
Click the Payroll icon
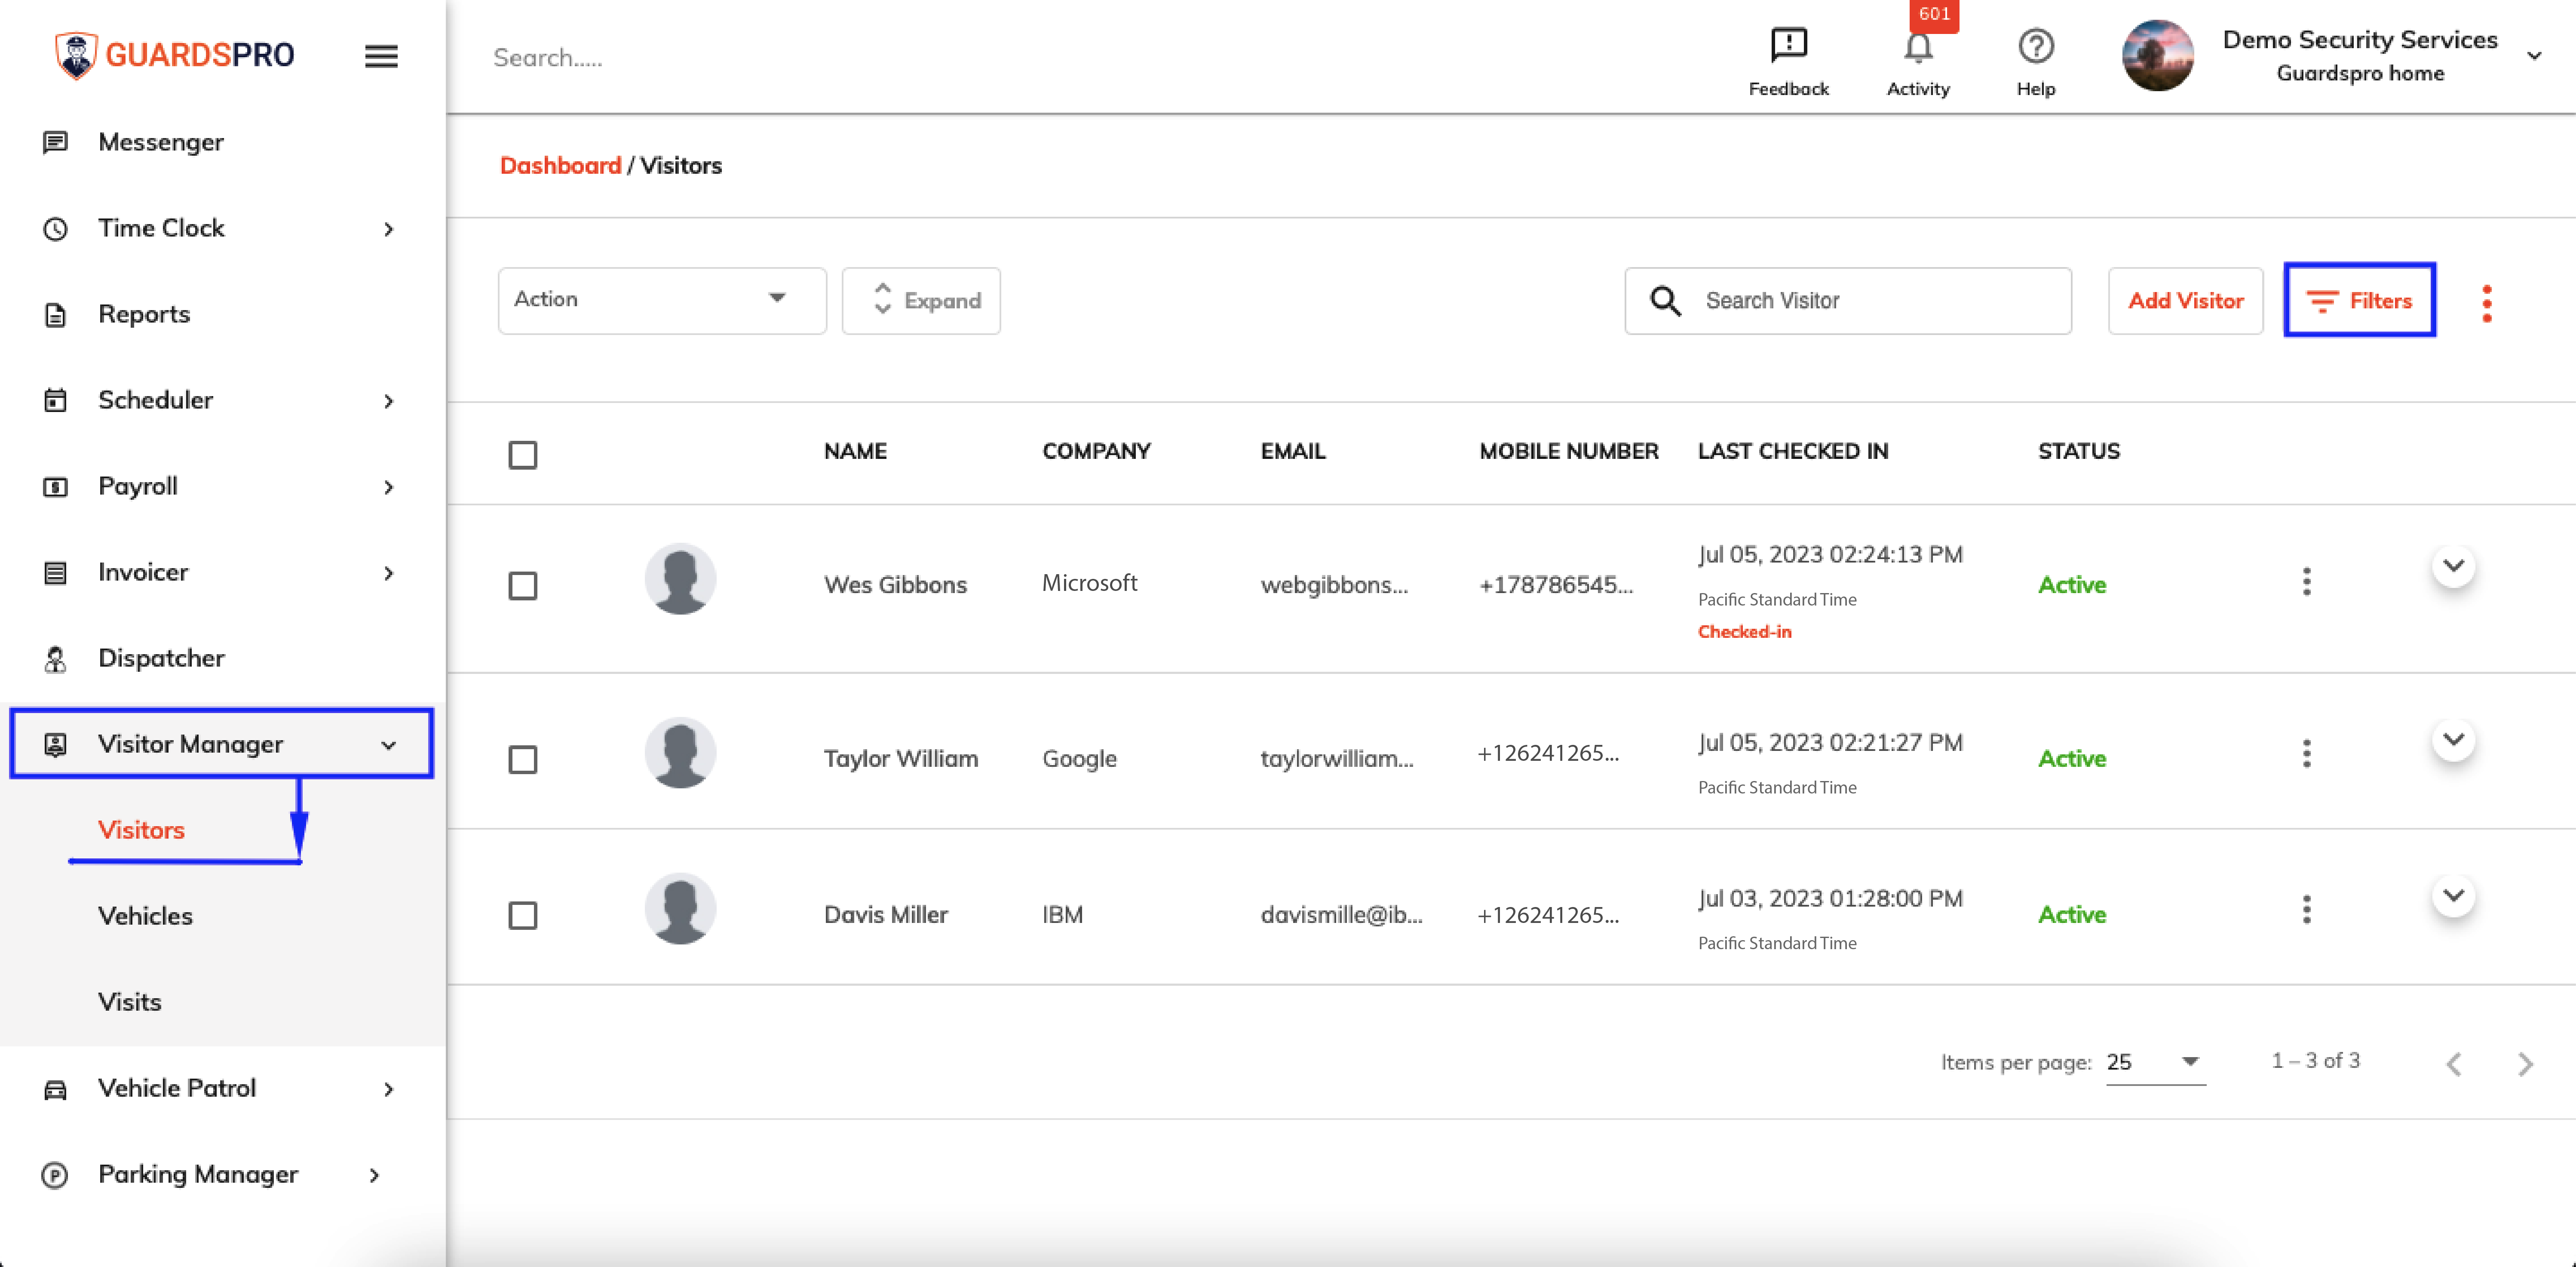tap(55, 486)
